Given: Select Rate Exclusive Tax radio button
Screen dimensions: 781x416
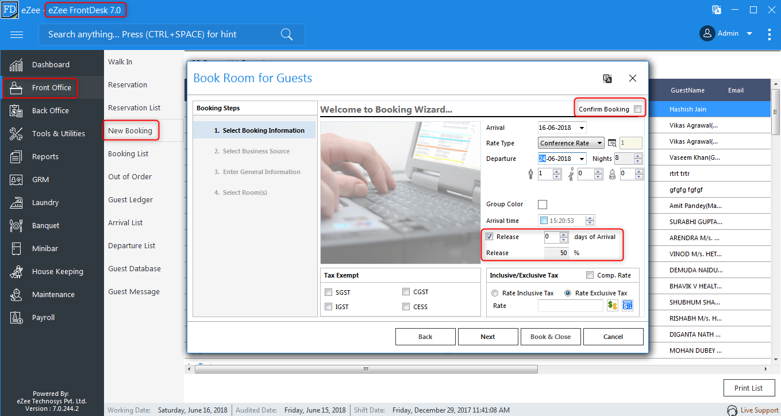Looking at the screenshot, I should tap(568, 293).
